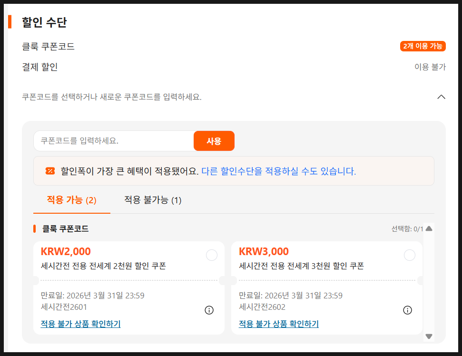Click the coupon list scroll-up arrow
462x356 pixels.
429,228
